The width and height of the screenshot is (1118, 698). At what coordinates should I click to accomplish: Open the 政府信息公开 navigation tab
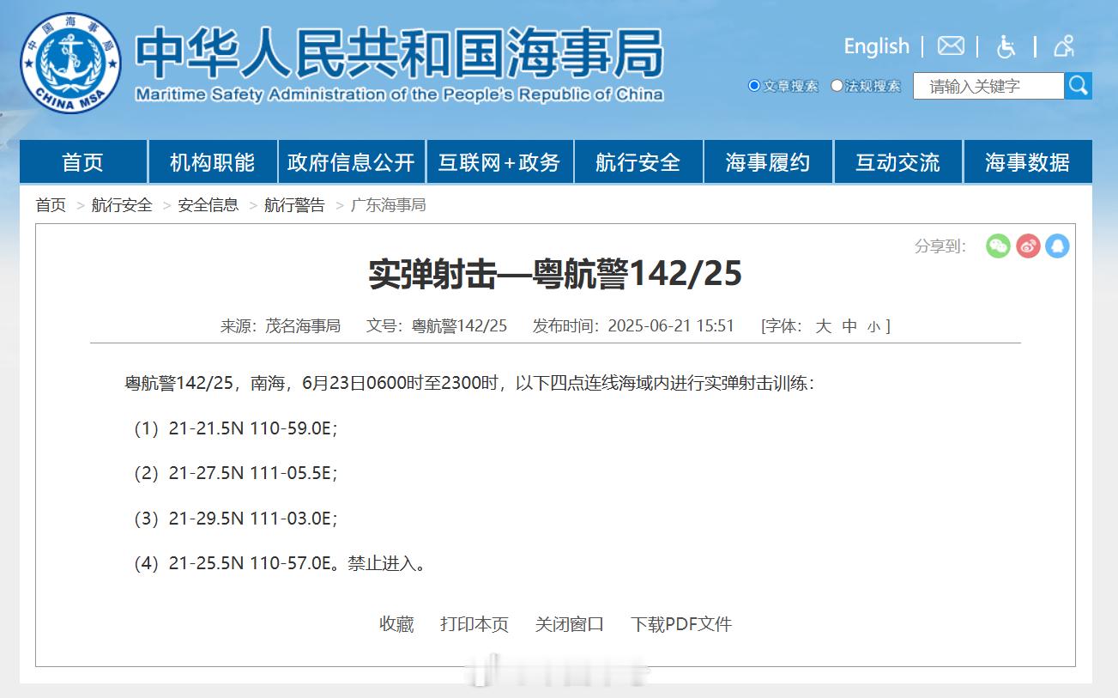click(x=351, y=161)
